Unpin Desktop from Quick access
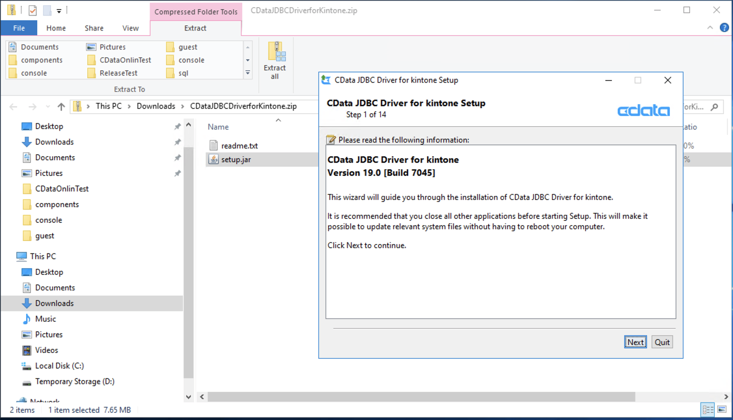The width and height of the screenshot is (733, 420). point(178,126)
